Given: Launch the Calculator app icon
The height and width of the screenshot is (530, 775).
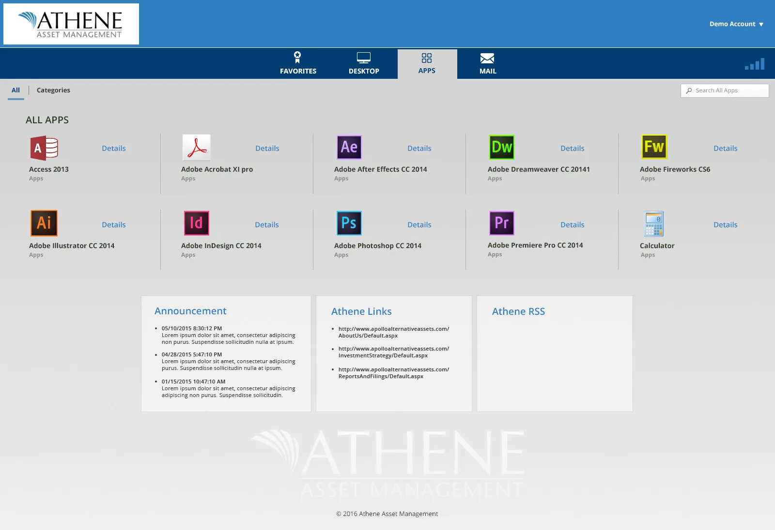Looking at the screenshot, I should [654, 223].
